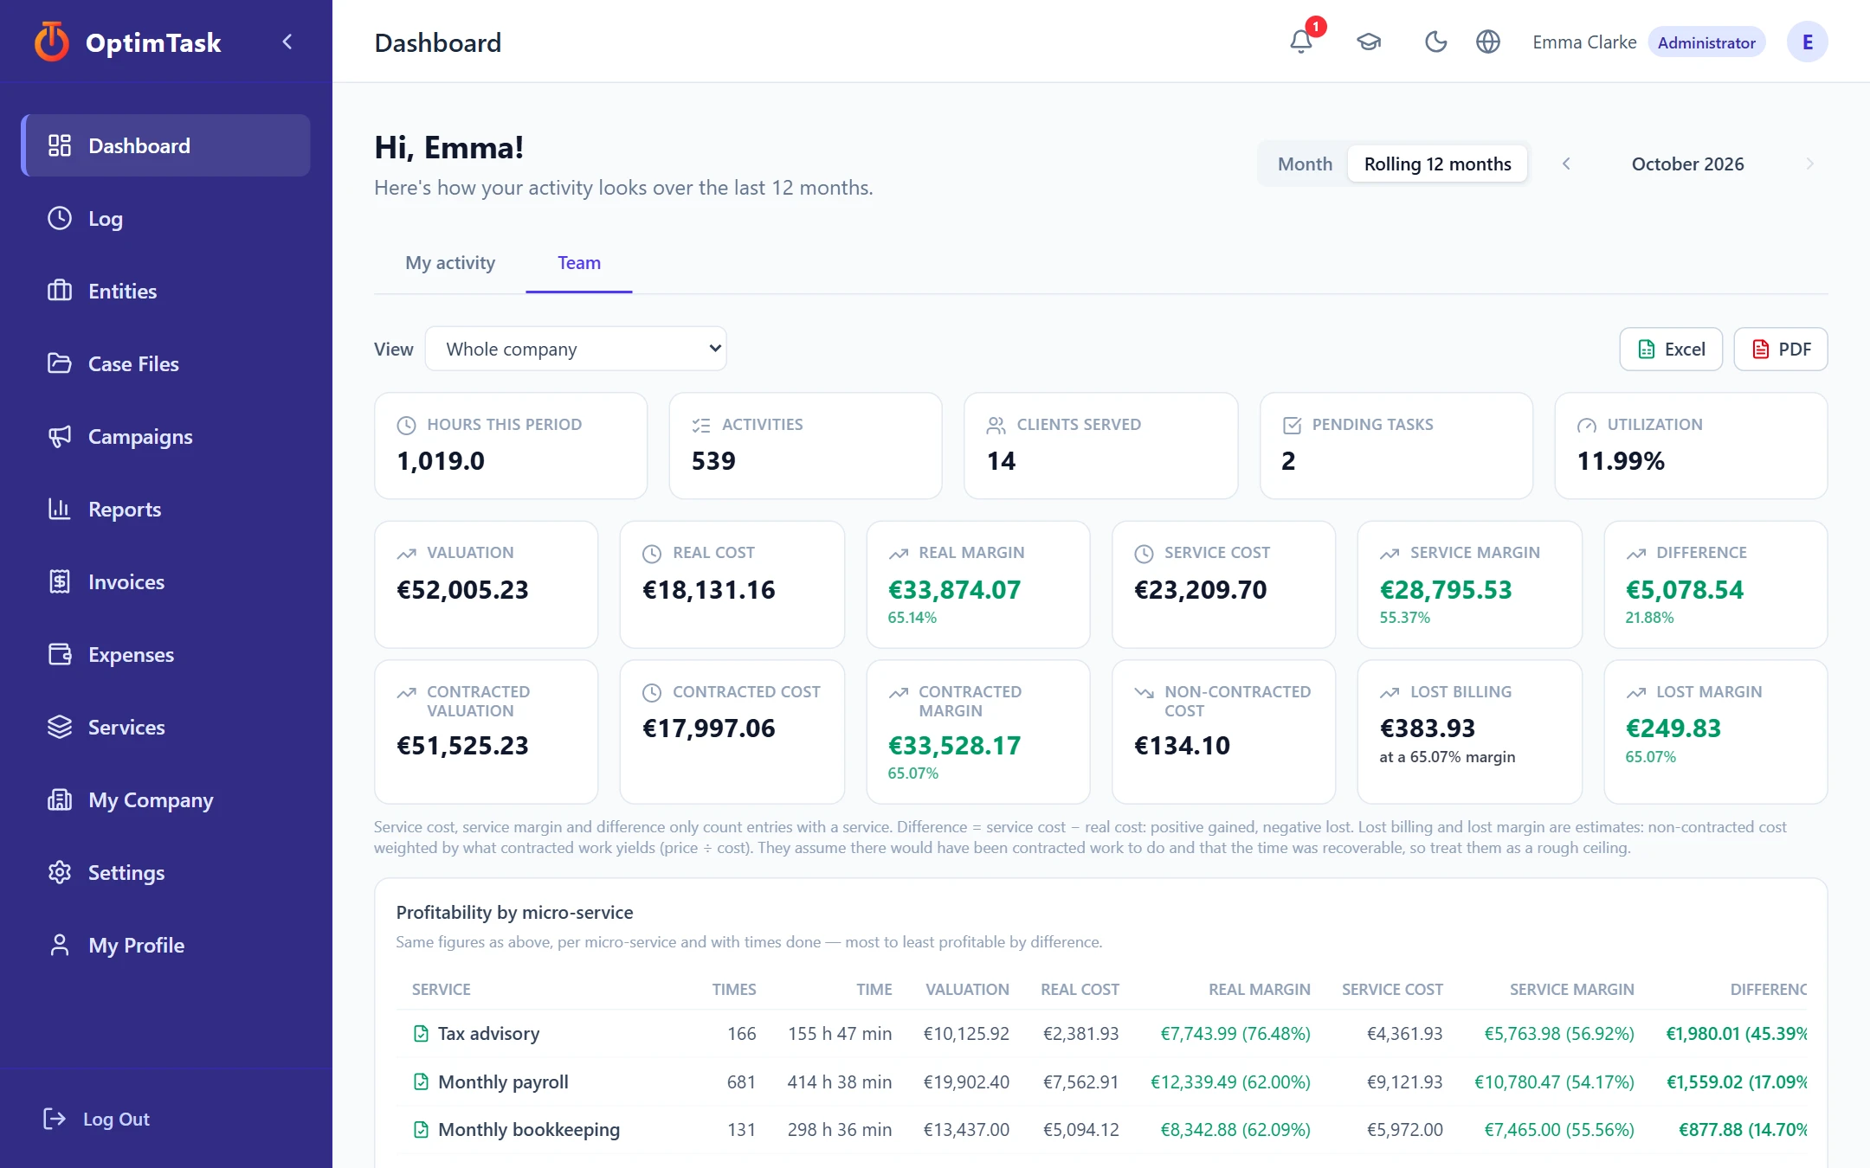The image size is (1870, 1168).
Task: Click the Utilization card
Action: tap(1691, 446)
